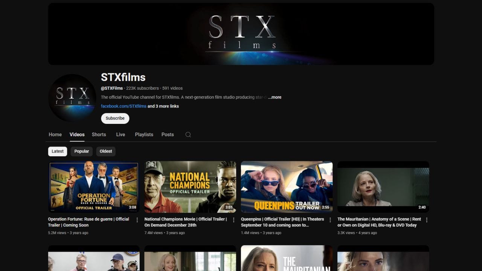Click the STXfilms round channel avatar
482x271 pixels.
point(72,98)
